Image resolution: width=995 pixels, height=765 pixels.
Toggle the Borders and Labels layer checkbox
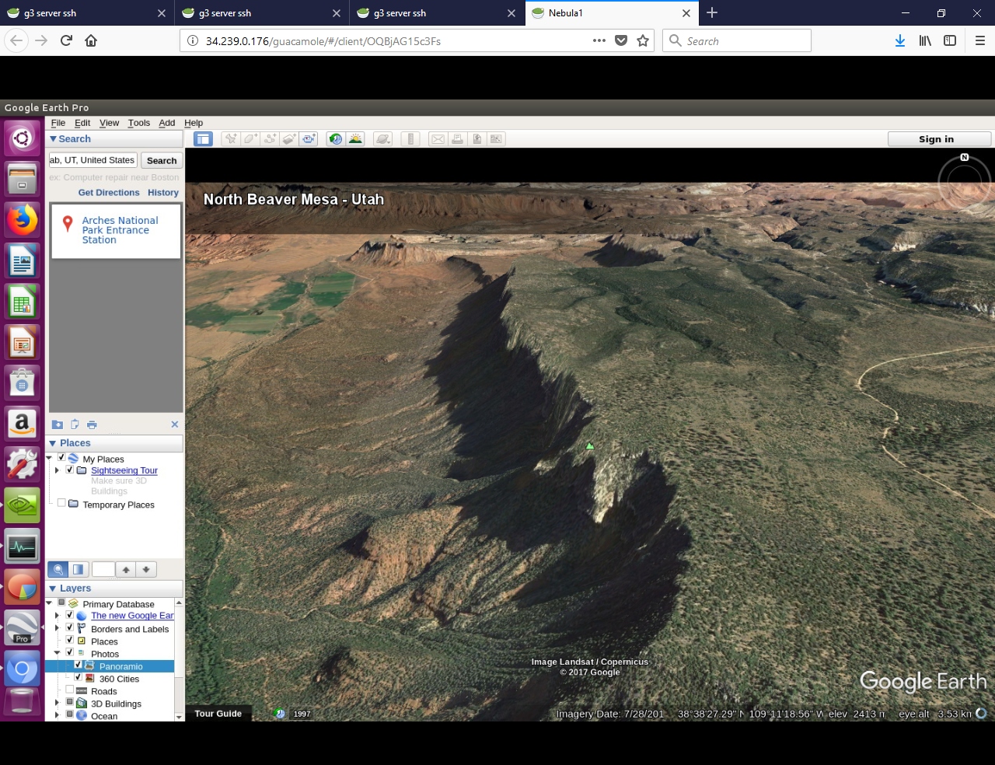pos(69,627)
